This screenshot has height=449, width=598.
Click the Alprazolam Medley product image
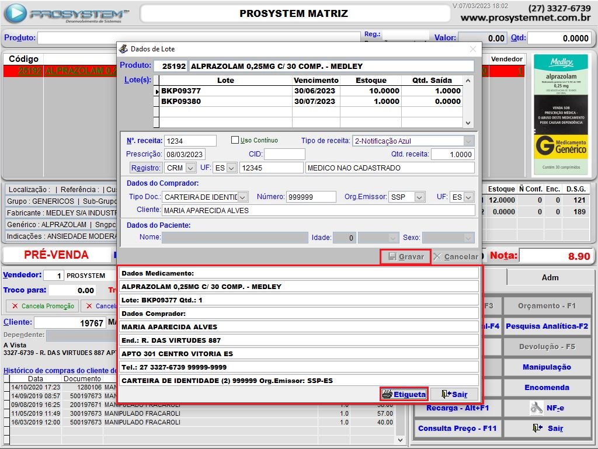(x=561, y=116)
